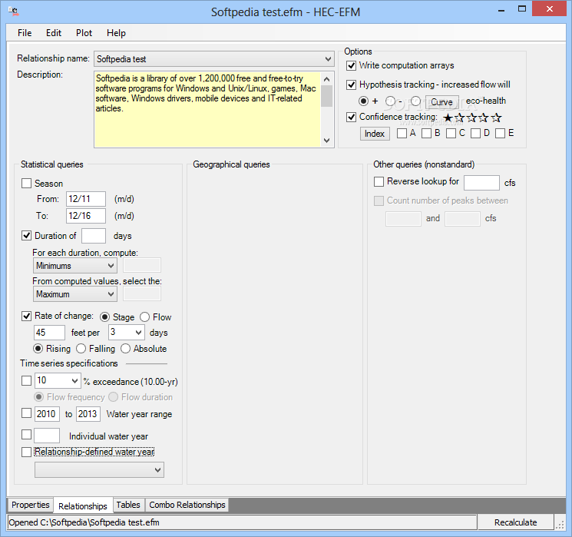Viewport: 572px width, 537px height.
Task: Toggle Write computation arrays checkbox
Action: (x=351, y=66)
